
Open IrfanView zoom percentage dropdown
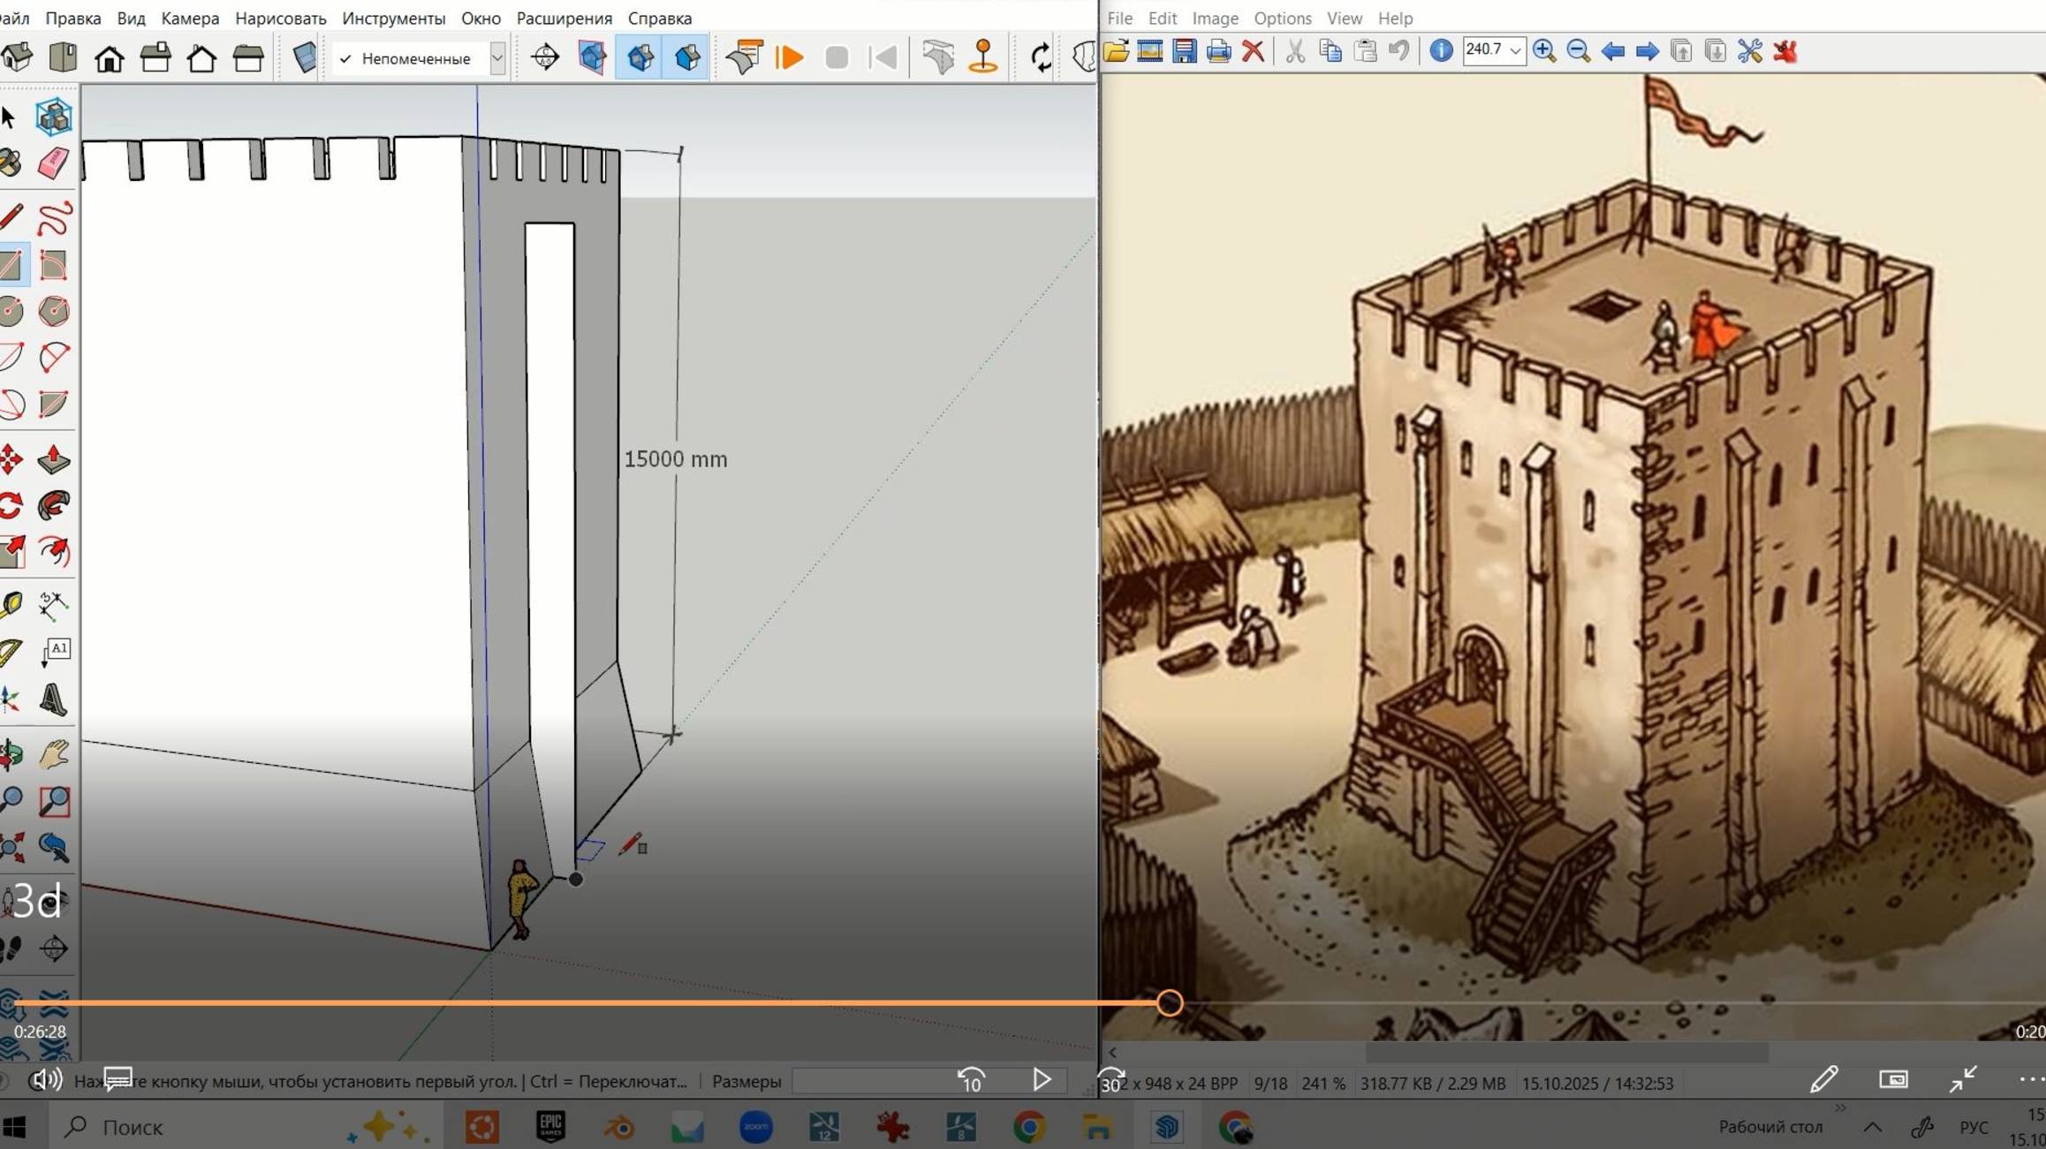tap(1514, 51)
